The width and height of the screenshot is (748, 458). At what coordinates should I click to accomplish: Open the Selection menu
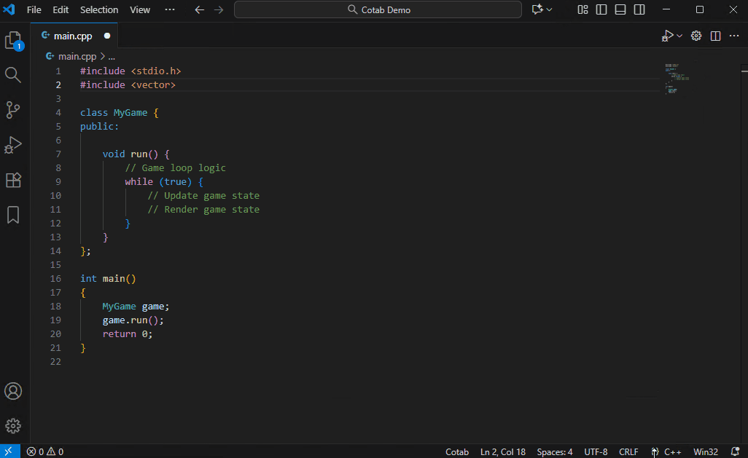pyautogui.click(x=99, y=9)
